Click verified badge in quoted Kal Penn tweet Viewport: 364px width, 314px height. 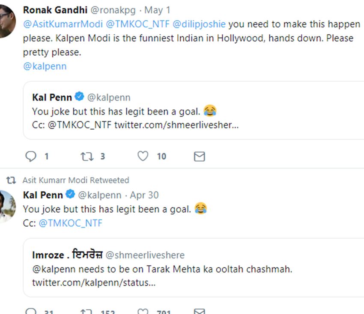tap(80, 97)
